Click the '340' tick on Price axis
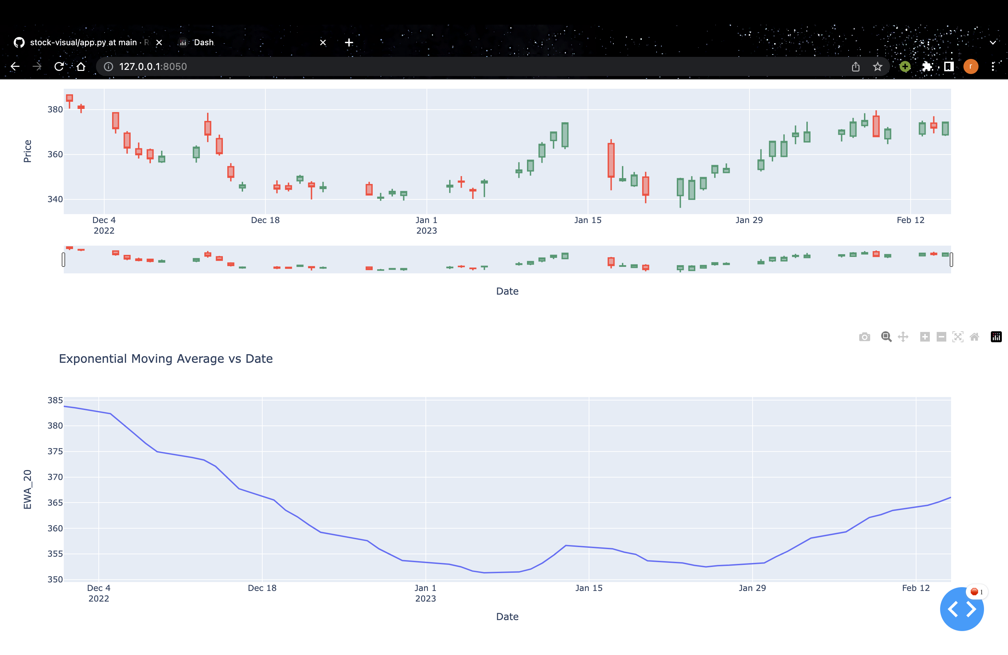 pos(55,199)
